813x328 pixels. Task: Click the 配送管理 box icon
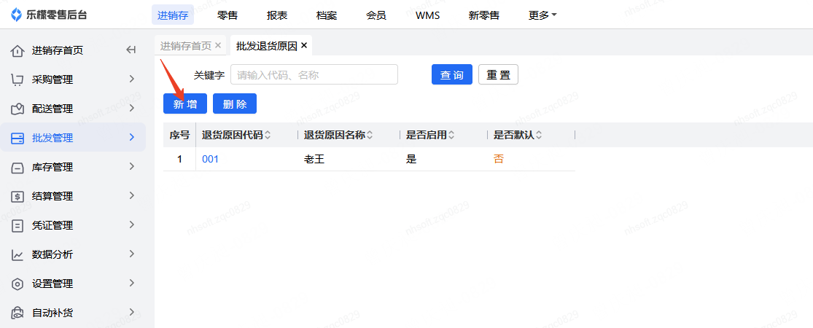pyautogui.click(x=17, y=109)
